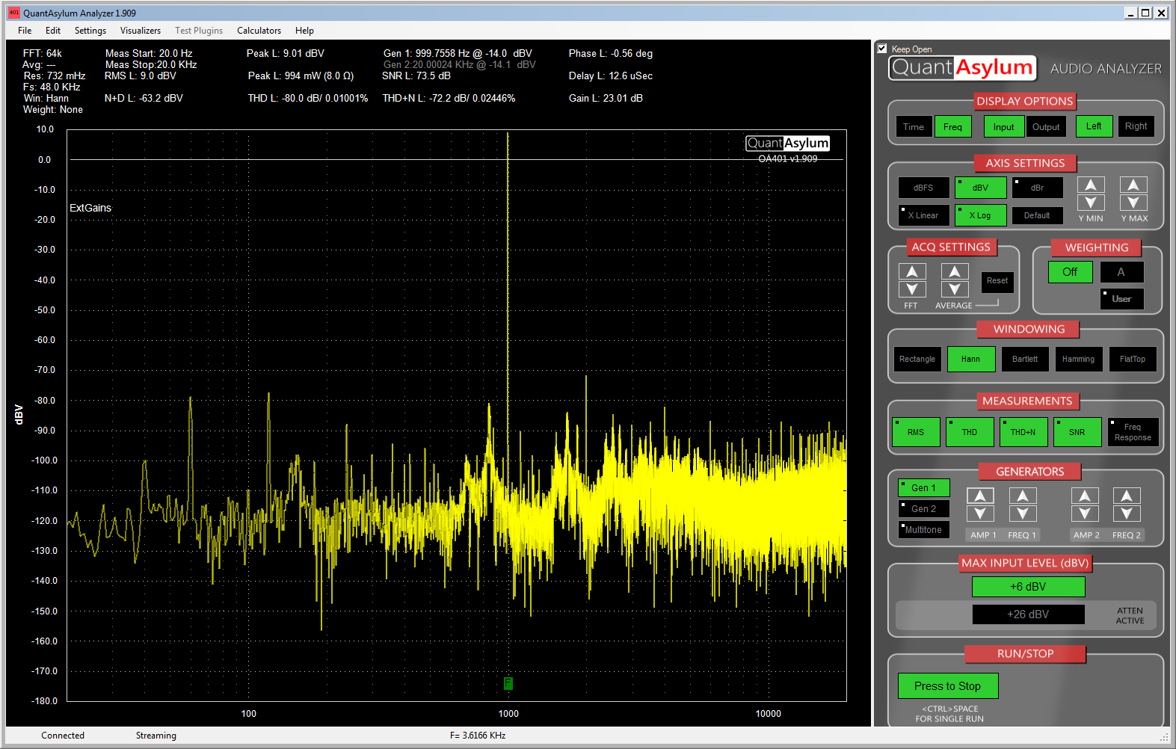
Task: Enable A weighting
Action: 1121,272
